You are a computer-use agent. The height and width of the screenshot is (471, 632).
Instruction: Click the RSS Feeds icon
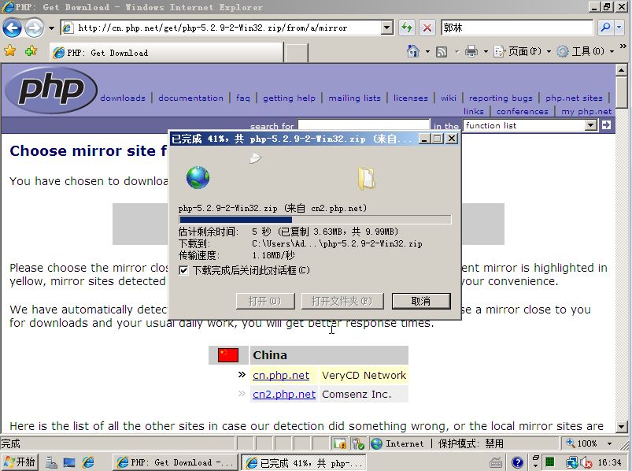(442, 52)
